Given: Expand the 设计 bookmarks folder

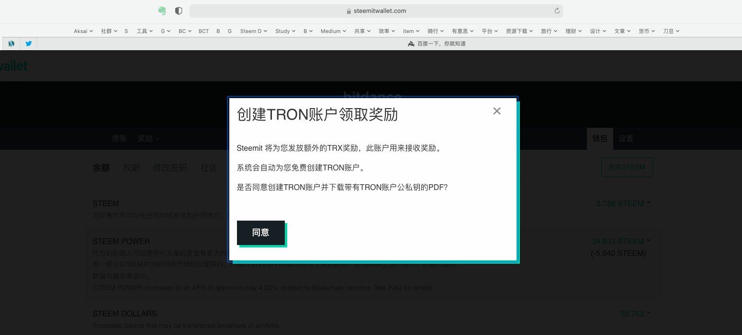Looking at the screenshot, I should [598, 31].
